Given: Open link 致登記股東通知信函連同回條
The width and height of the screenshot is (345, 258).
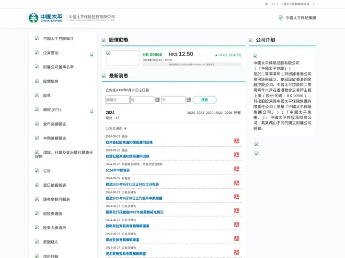Looking at the screenshot, I should 127,156.
